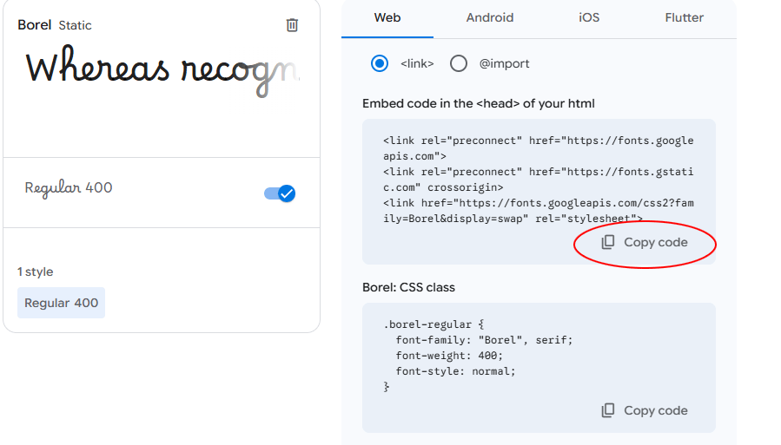Click the 'Static' label beside Borel
The height and width of the screenshot is (445, 781).
point(75,26)
